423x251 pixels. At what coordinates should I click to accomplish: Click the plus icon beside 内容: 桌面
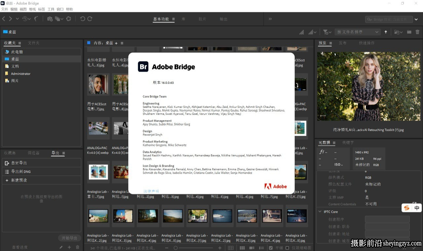coord(116,43)
